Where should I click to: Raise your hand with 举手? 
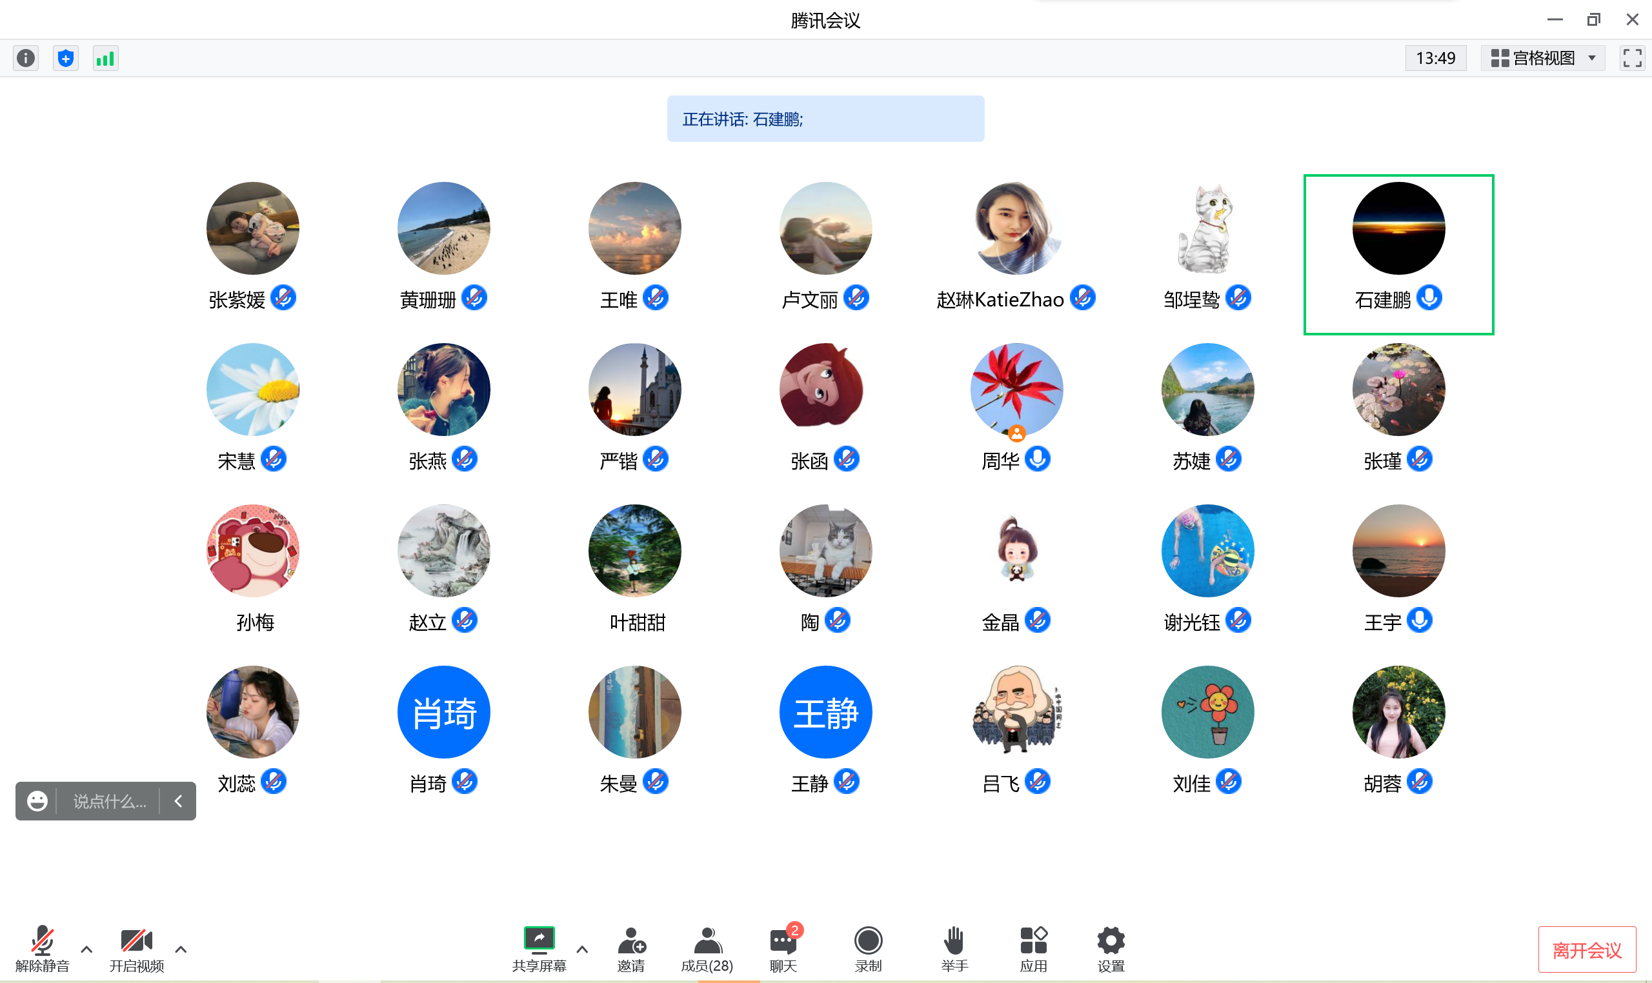pyautogui.click(x=954, y=949)
